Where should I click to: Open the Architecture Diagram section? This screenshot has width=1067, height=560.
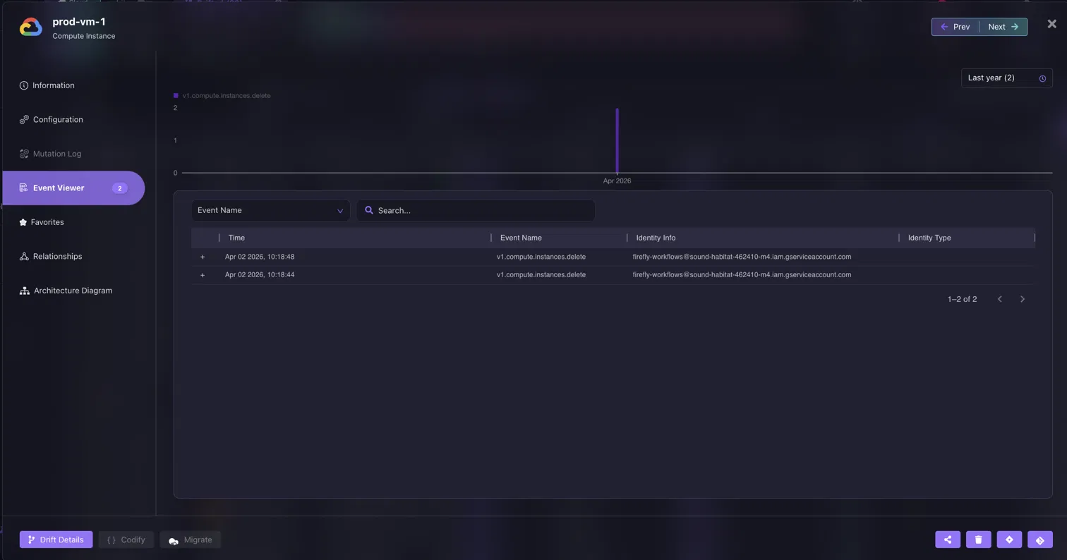point(66,291)
